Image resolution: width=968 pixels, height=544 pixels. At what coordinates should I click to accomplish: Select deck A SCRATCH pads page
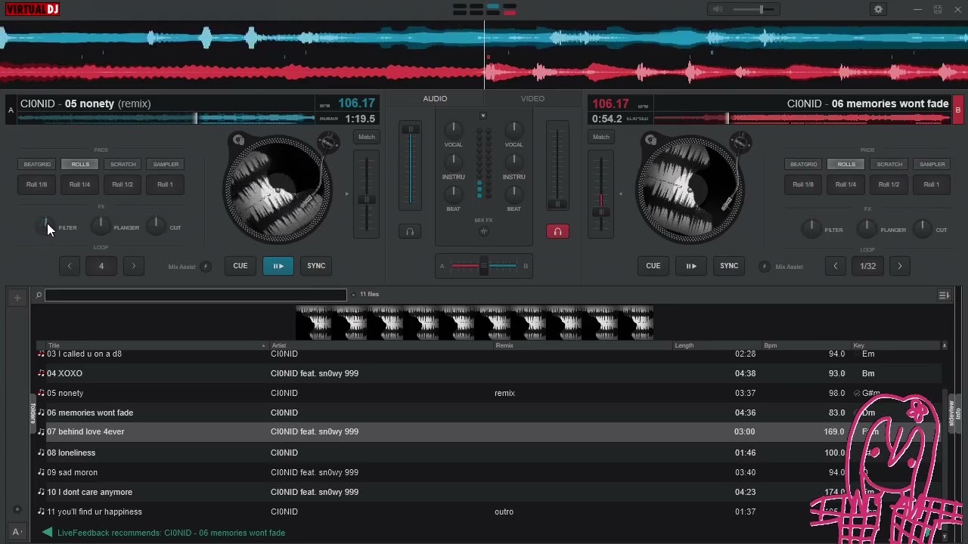click(123, 164)
